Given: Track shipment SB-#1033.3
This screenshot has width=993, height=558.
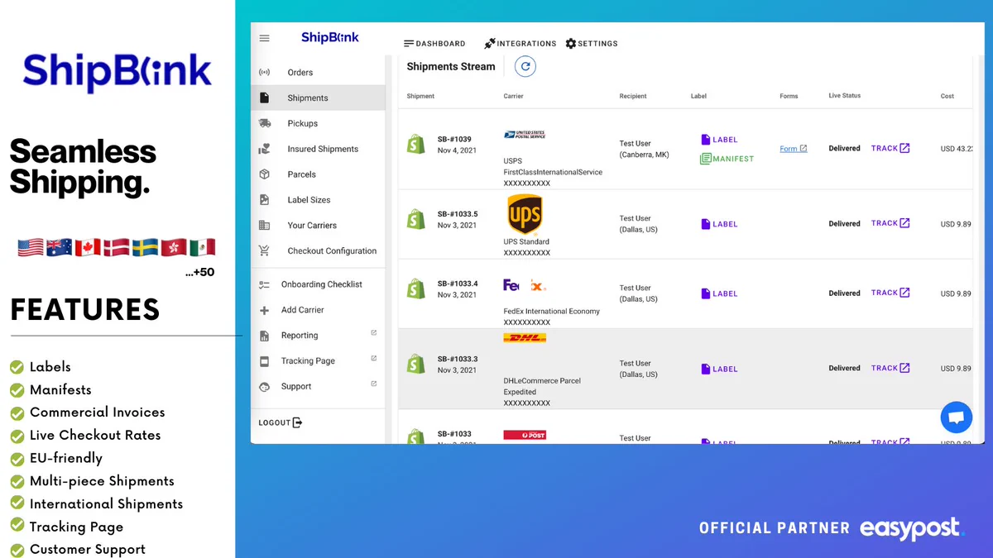Looking at the screenshot, I should click(890, 368).
